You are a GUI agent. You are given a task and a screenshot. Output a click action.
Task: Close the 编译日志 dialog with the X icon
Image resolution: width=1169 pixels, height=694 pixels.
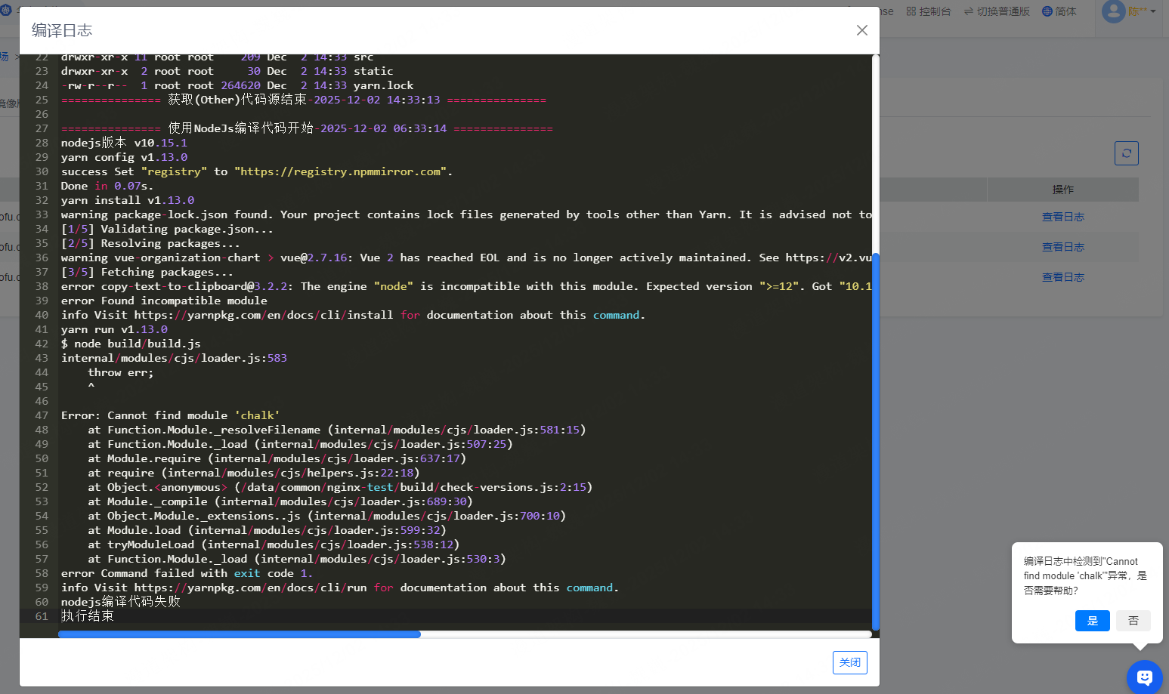(x=861, y=30)
